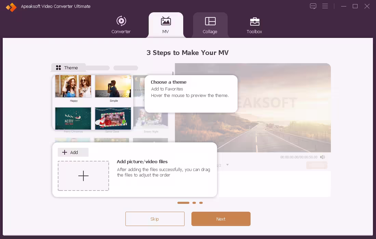Close the application window
This screenshot has width=376, height=239.
click(367, 6)
